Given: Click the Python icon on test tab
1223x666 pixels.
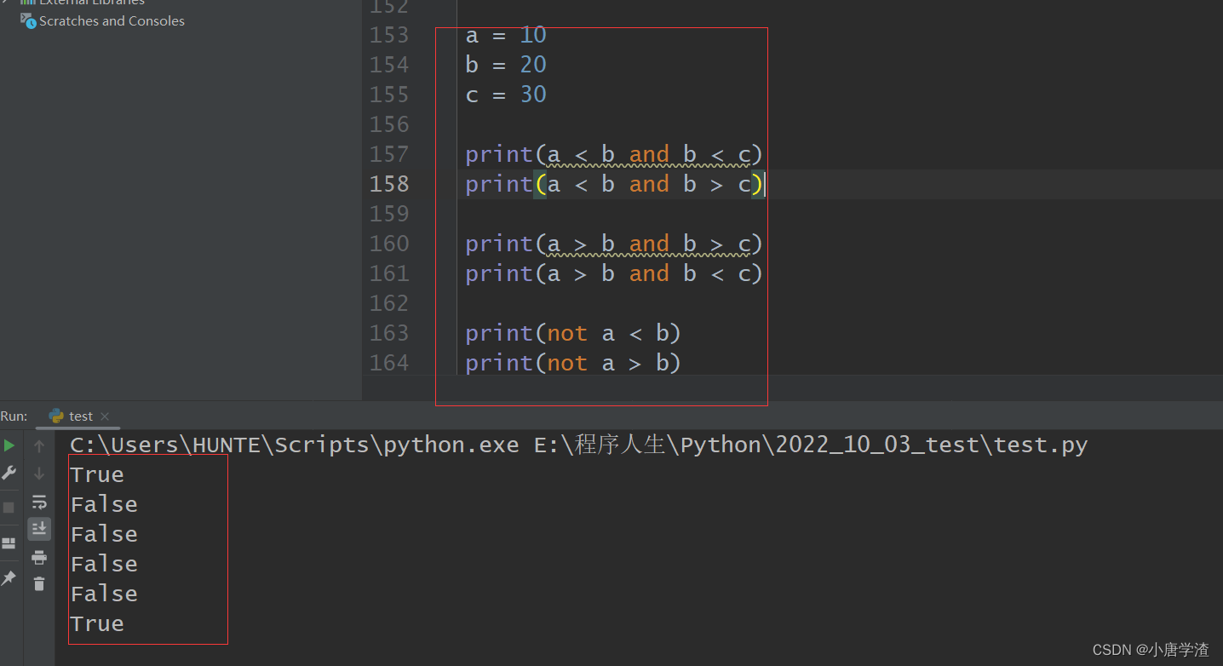Looking at the screenshot, I should coord(56,416).
